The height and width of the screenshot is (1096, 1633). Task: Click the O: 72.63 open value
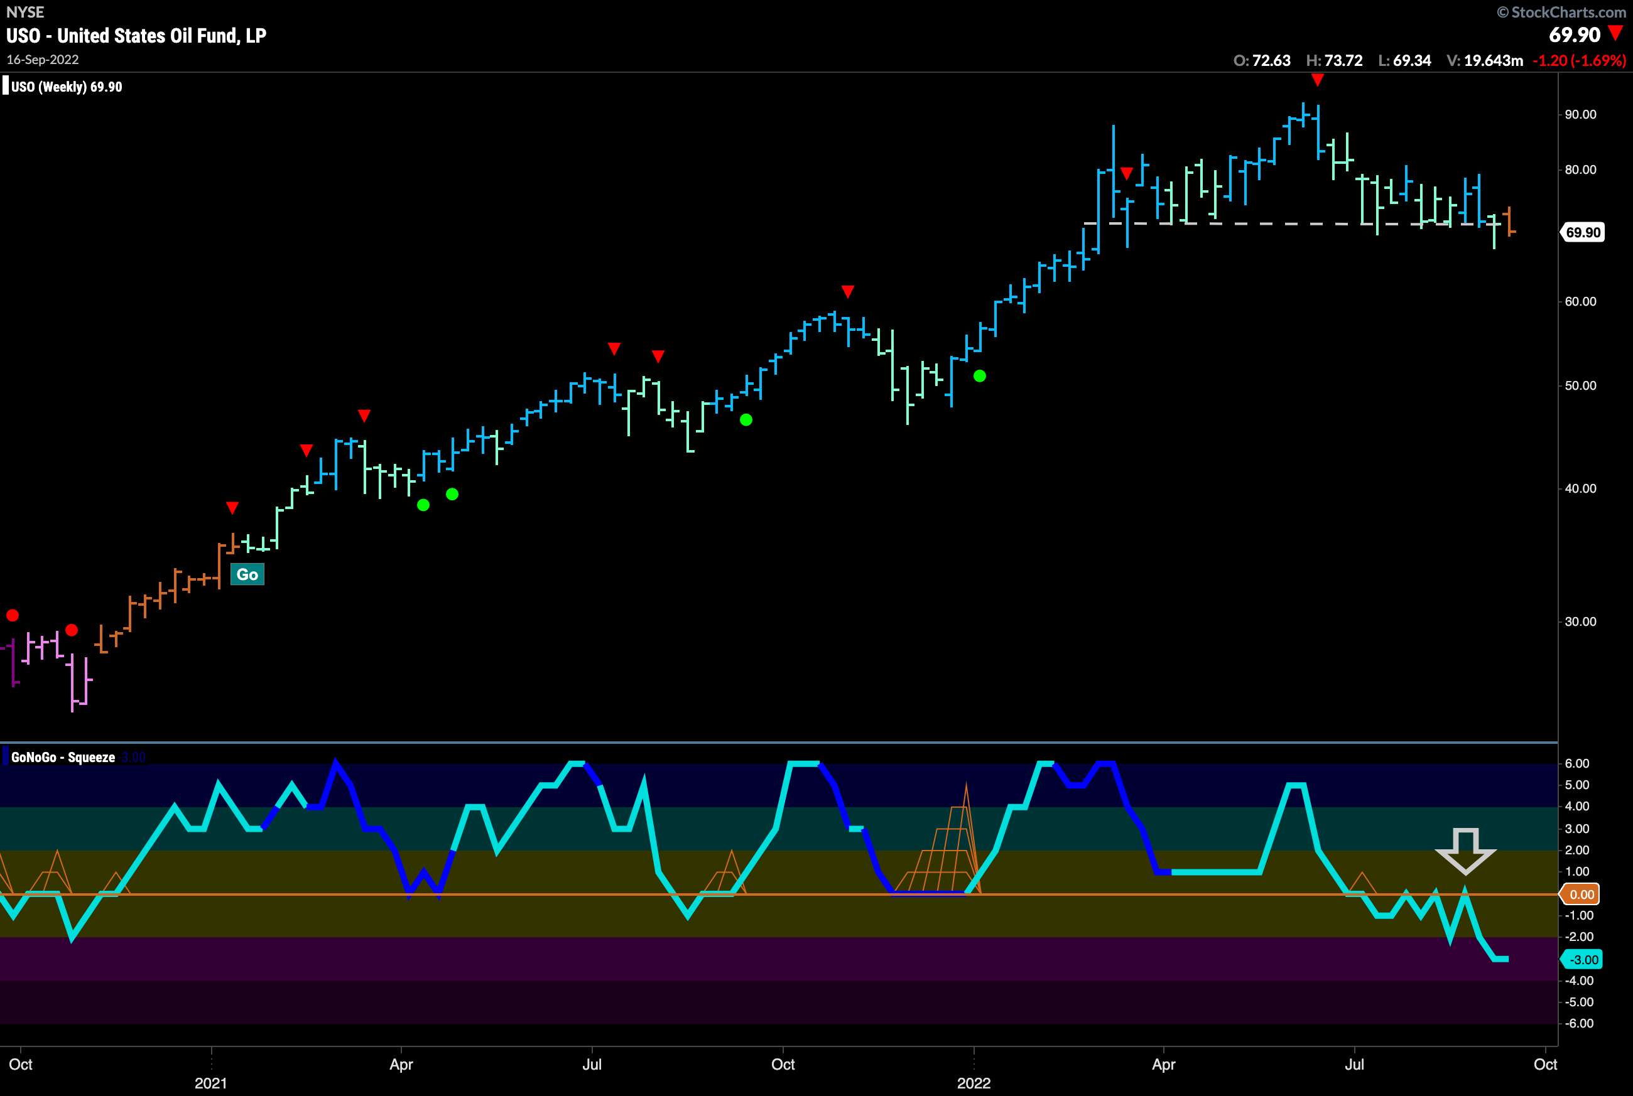1262,60
